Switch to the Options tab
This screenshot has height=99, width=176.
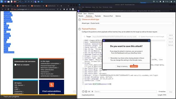click(x=118, y=16)
